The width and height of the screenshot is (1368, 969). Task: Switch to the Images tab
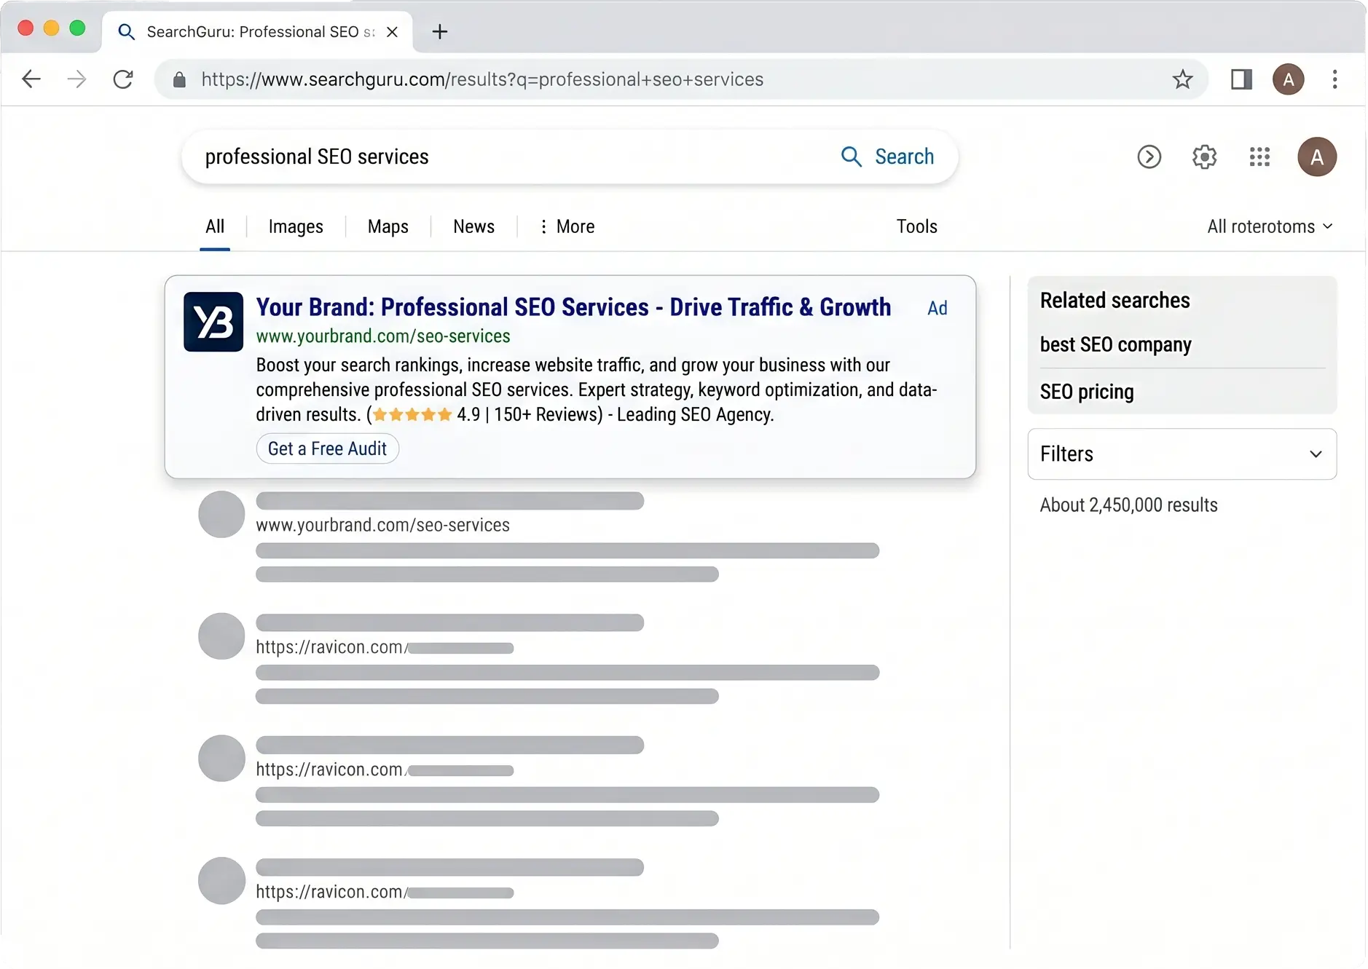pyautogui.click(x=296, y=226)
